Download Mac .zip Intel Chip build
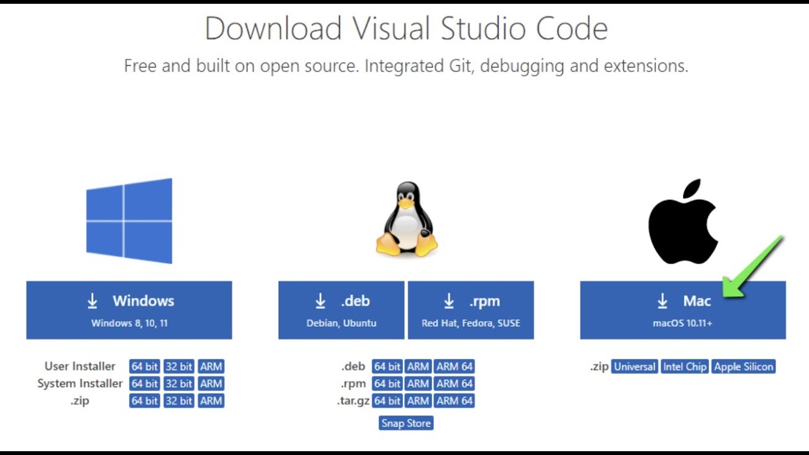The width and height of the screenshot is (809, 455). [684, 367]
